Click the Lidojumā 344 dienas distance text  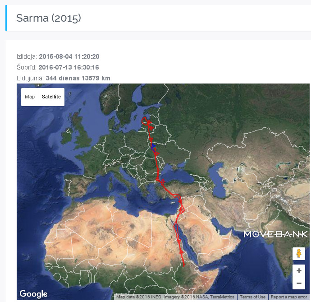(78, 78)
